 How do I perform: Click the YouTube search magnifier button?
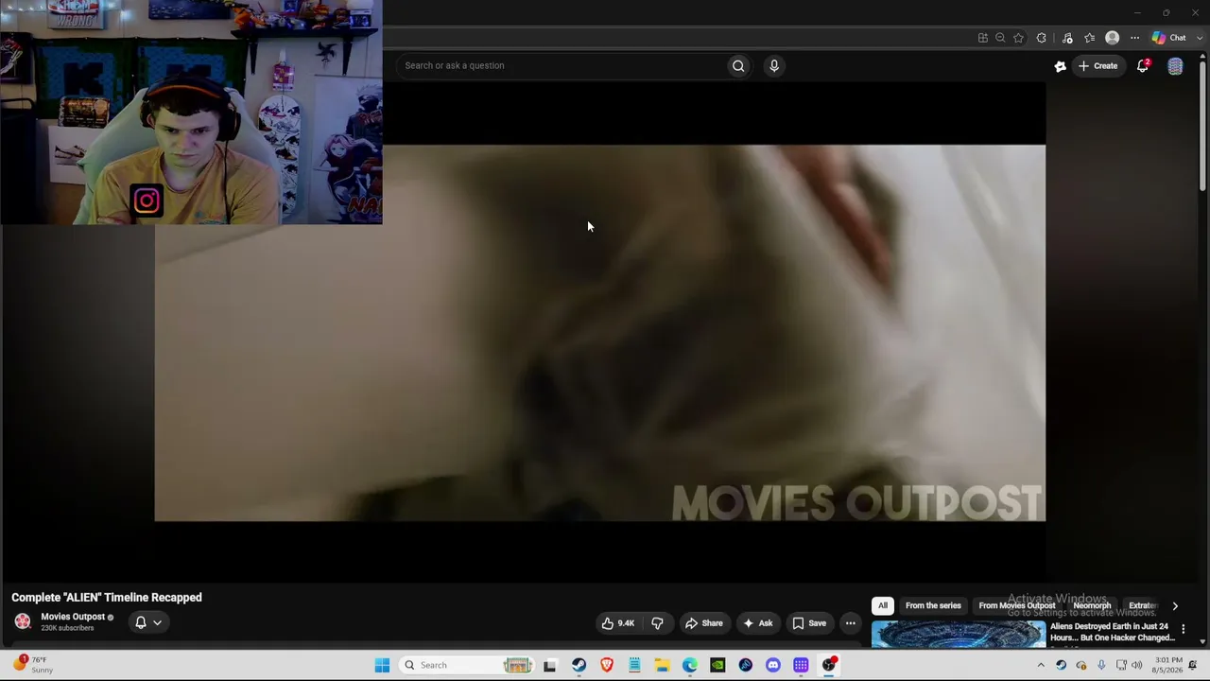click(x=738, y=65)
